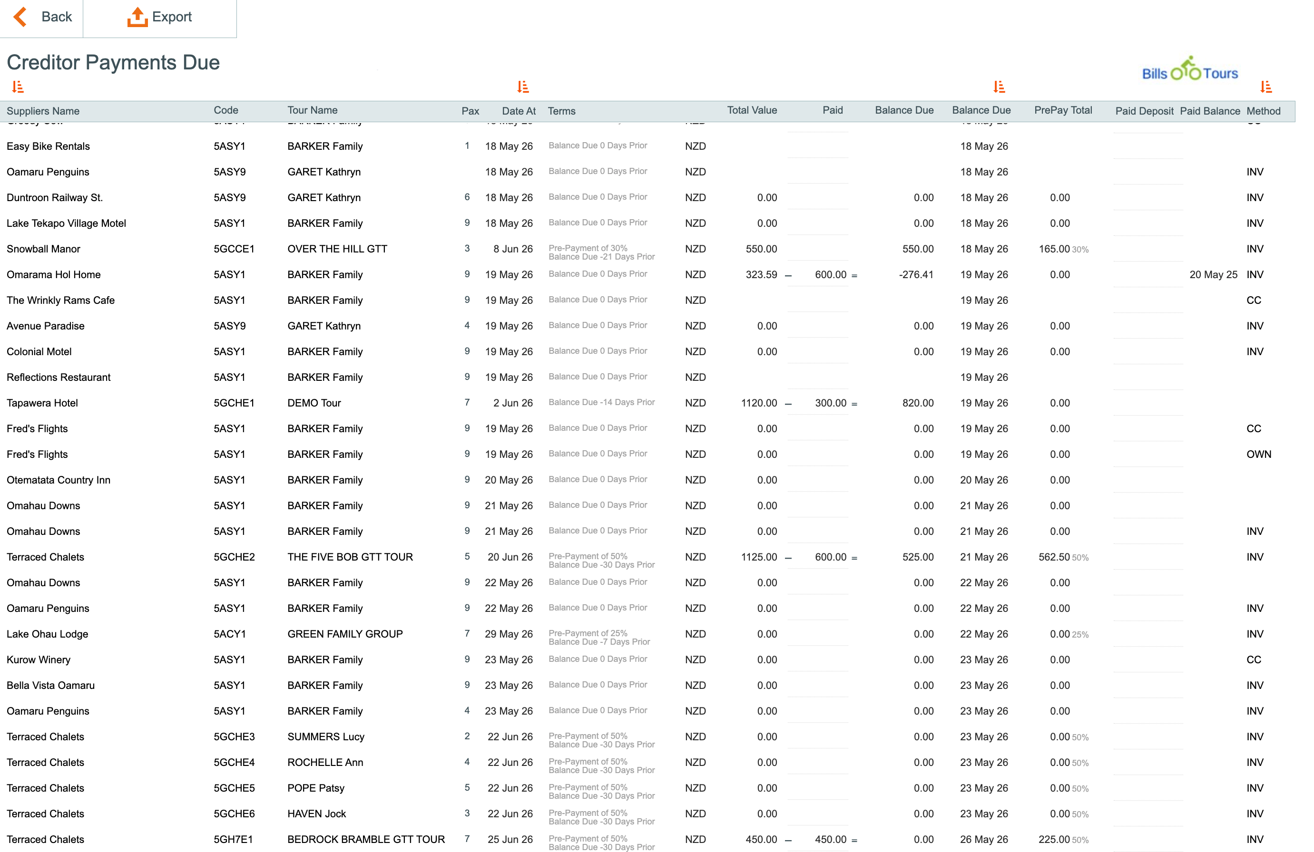Image resolution: width=1314 pixels, height=852 pixels.
Task: Click the Export button label
Action: [172, 17]
